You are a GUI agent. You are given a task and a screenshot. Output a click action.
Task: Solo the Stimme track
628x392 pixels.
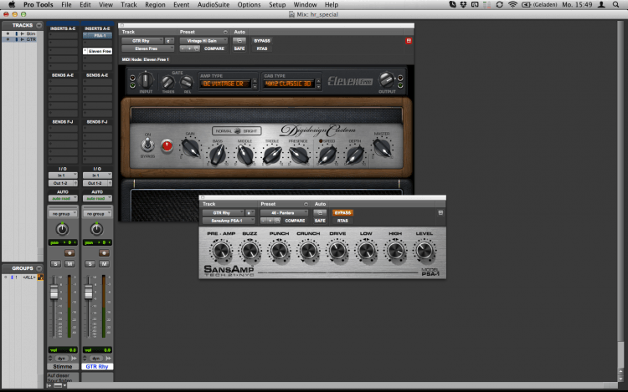pyautogui.click(x=55, y=264)
